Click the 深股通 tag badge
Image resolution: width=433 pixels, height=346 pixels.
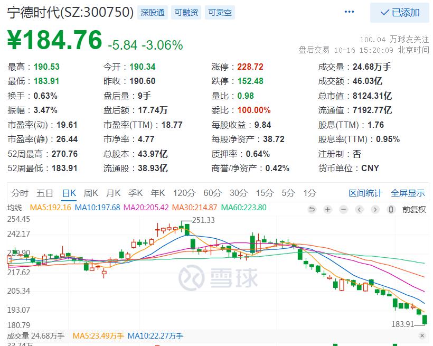[152, 13]
